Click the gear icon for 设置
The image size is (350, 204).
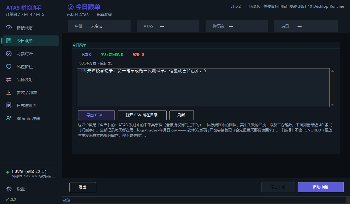(x=9, y=189)
